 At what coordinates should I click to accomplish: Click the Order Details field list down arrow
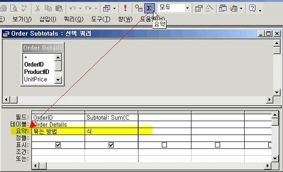tap(58, 80)
